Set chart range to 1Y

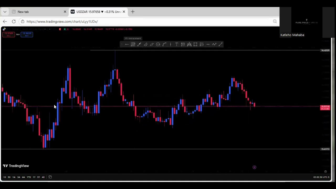click(x=34, y=177)
